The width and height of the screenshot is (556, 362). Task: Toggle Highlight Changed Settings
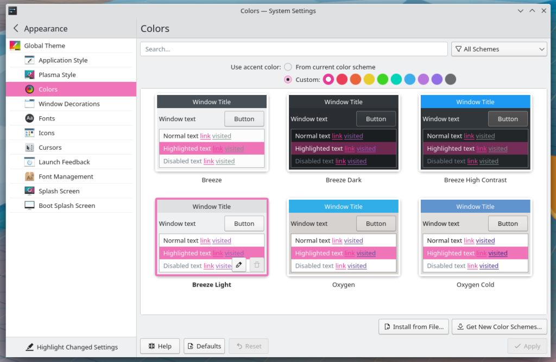coord(71,347)
